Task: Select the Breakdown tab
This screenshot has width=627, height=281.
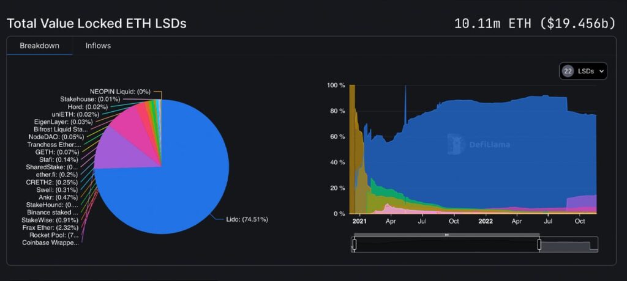Action: point(39,46)
